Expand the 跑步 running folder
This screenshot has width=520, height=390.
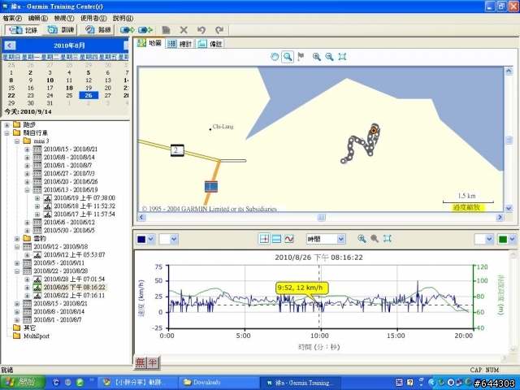pyautogui.click(x=6, y=125)
